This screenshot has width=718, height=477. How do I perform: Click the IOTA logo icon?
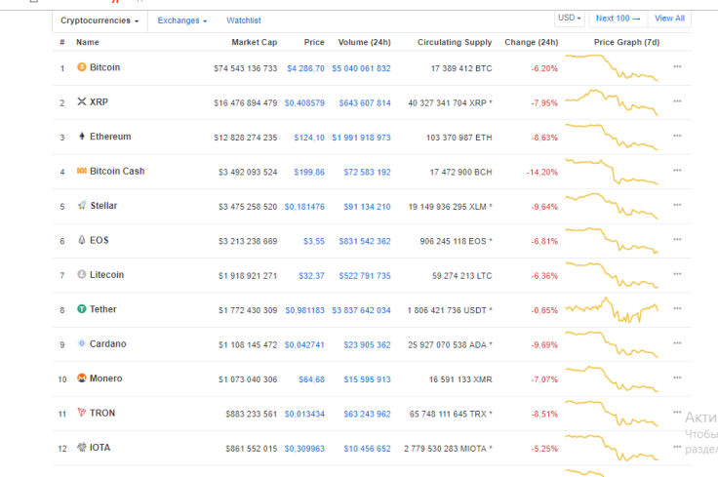[x=82, y=447]
